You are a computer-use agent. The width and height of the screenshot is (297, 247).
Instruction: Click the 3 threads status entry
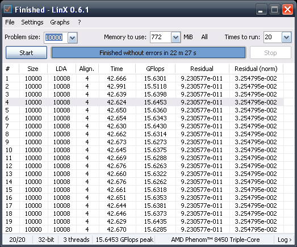coord(76,240)
